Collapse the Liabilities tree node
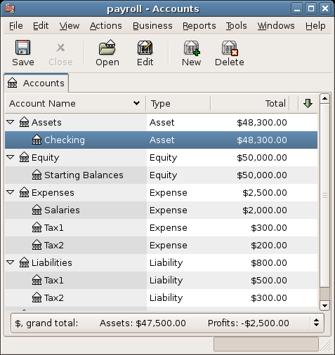 [x=11, y=262]
